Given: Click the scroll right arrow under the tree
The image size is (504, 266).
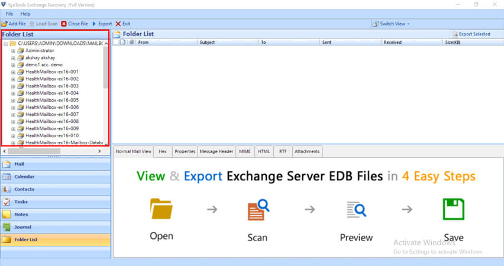Looking at the screenshot, I should click(x=99, y=151).
